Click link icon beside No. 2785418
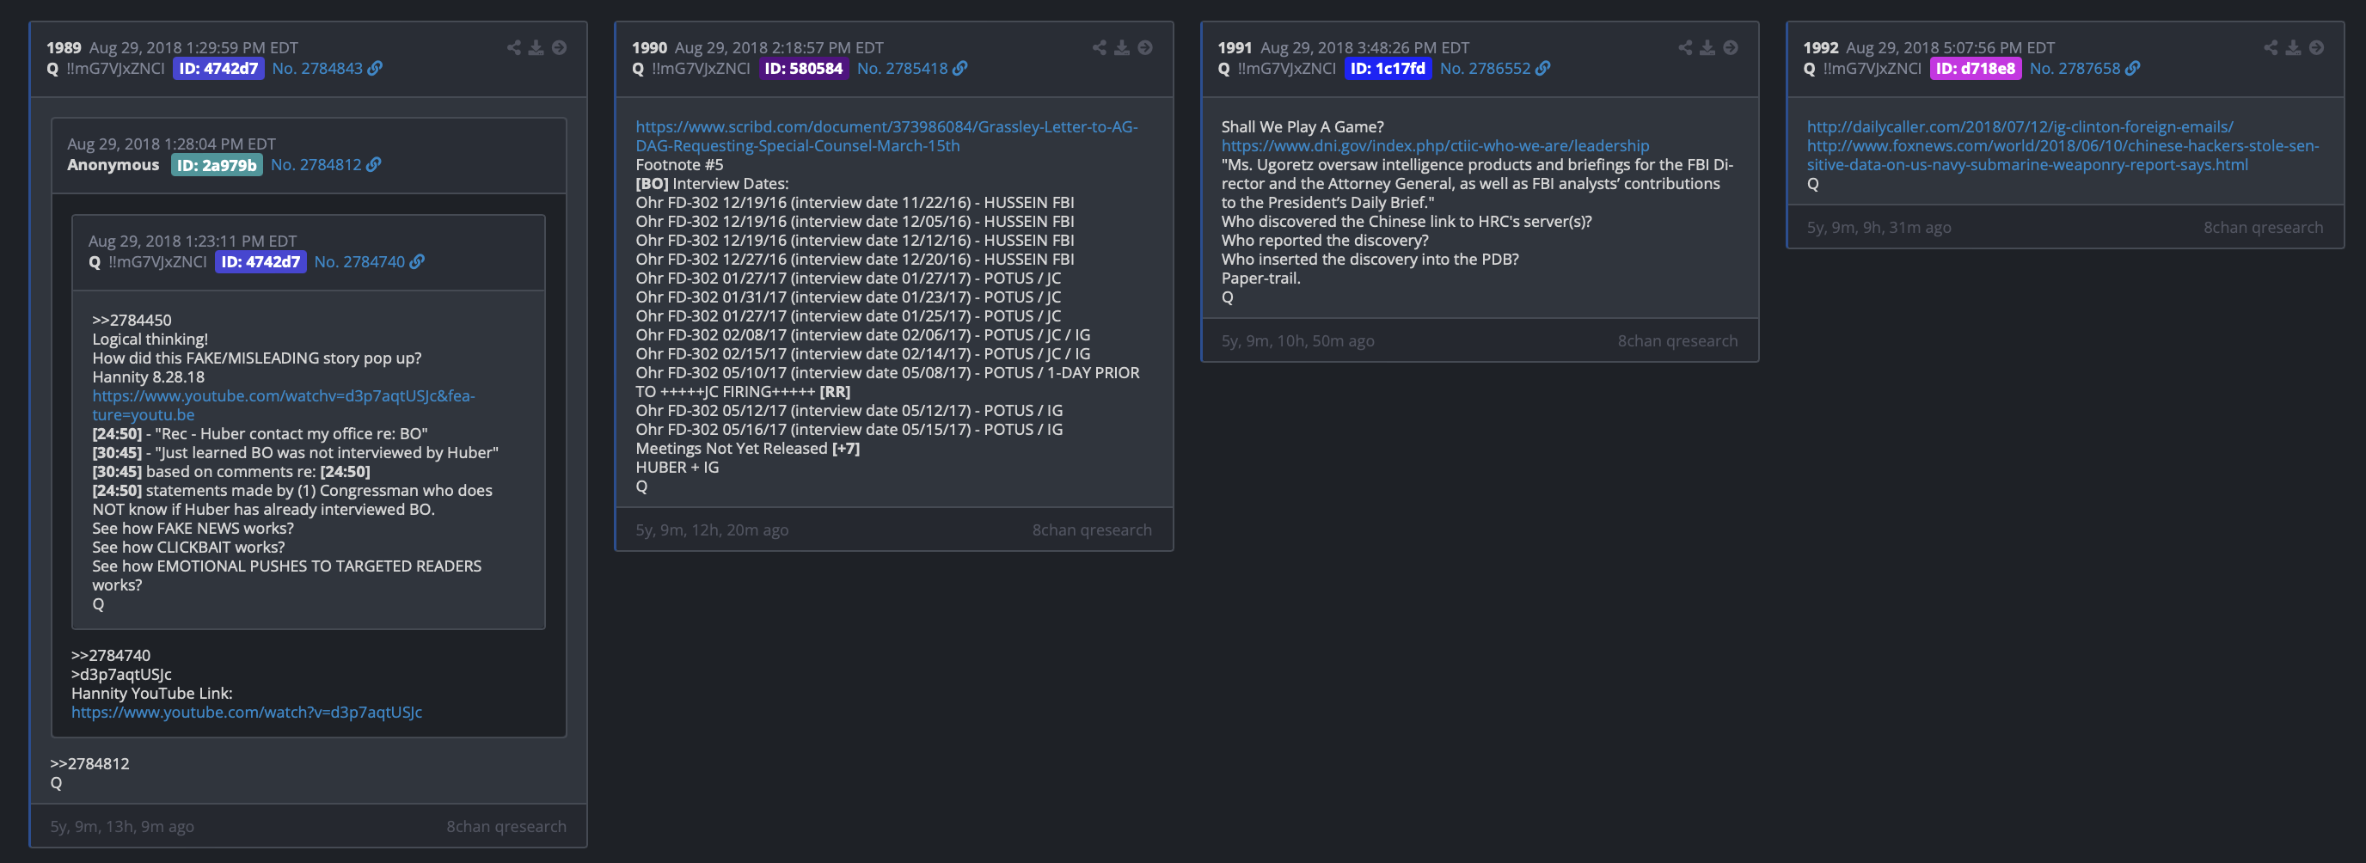Screen dimensions: 2366x863 (959, 68)
